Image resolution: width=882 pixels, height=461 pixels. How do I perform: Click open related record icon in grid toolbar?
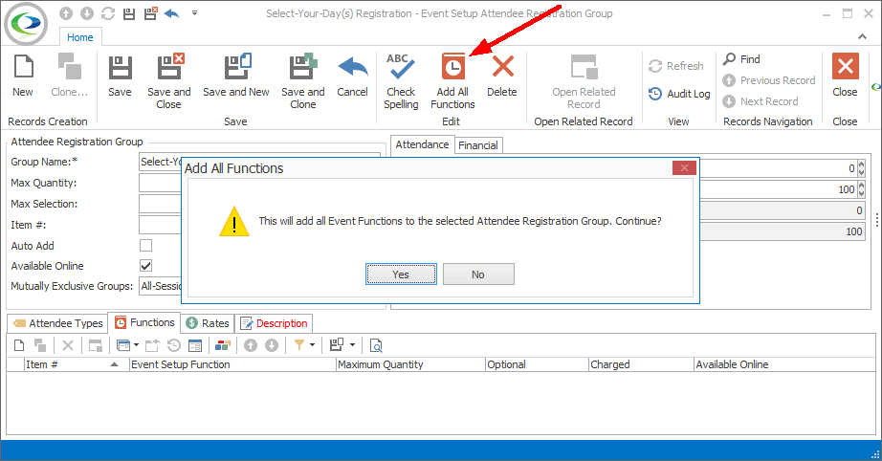(x=96, y=345)
